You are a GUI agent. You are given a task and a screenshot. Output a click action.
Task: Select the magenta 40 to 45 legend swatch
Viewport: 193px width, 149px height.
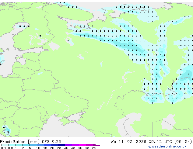tap(82, 145)
